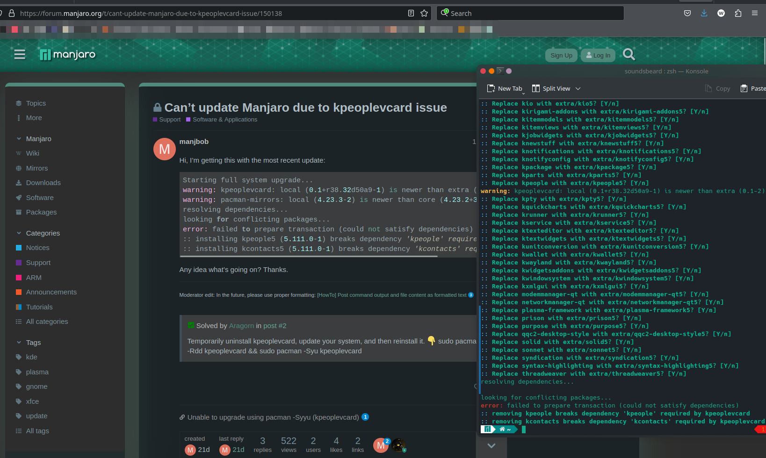Open the browser extensions puzzle icon
The height and width of the screenshot is (458, 766).
[x=738, y=13]
